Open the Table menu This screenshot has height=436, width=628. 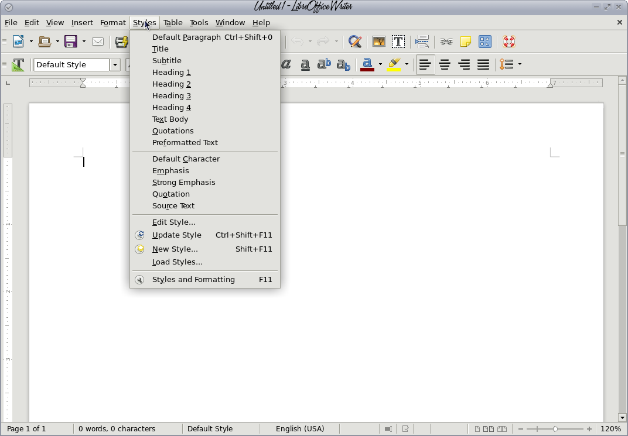pos(173,23)
